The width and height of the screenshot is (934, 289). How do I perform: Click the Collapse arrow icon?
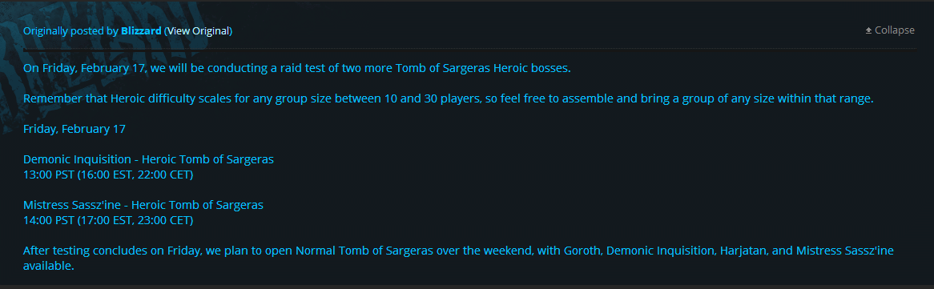click(x=868, y=30)
